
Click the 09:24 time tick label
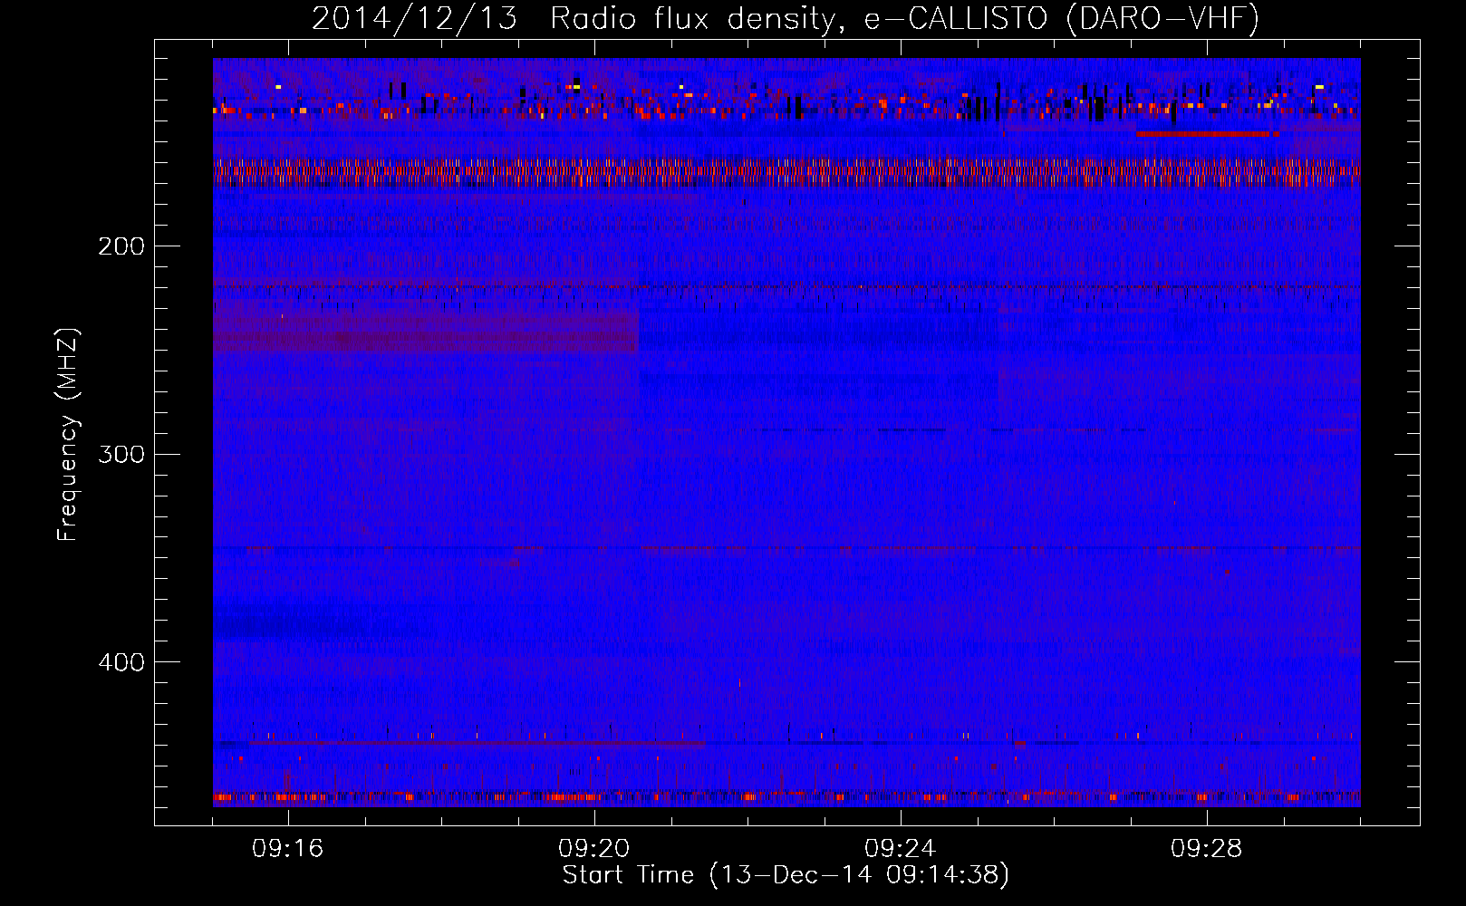tap(901, 849)
